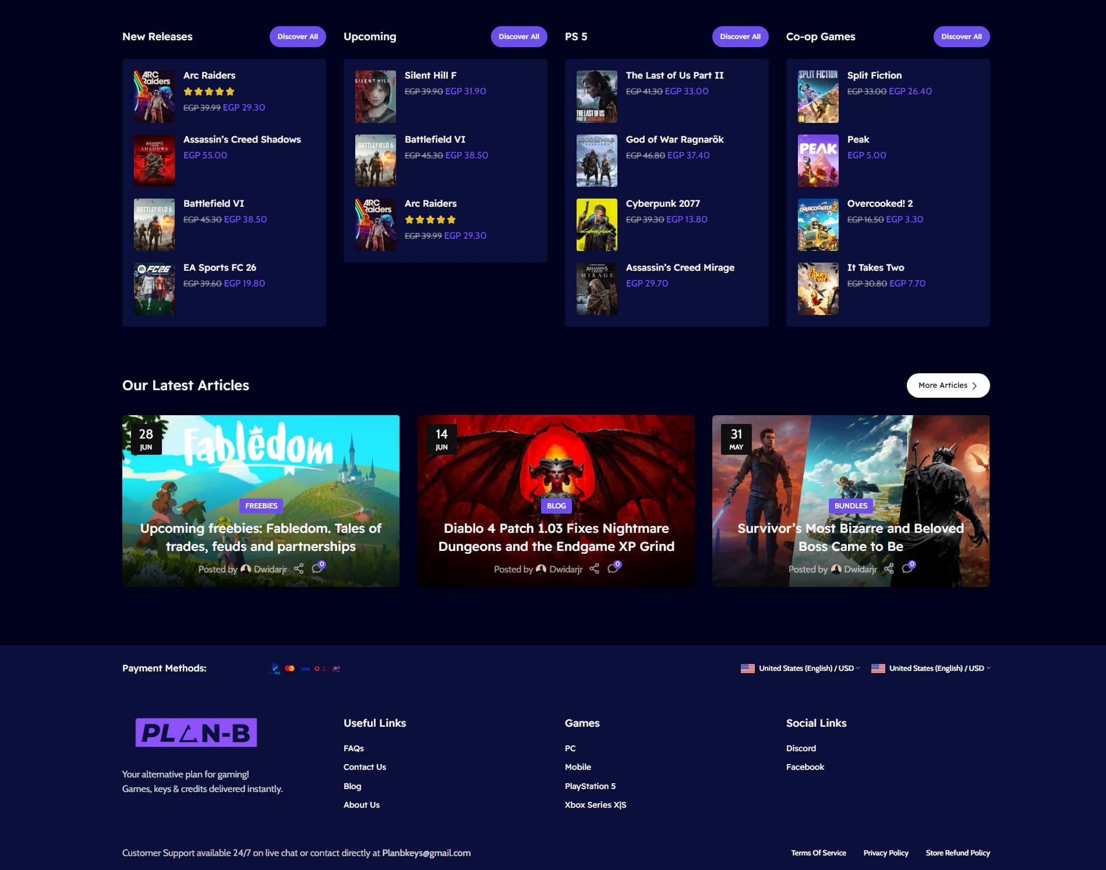Click Discover All for PS 5

[x=740, y=36]
